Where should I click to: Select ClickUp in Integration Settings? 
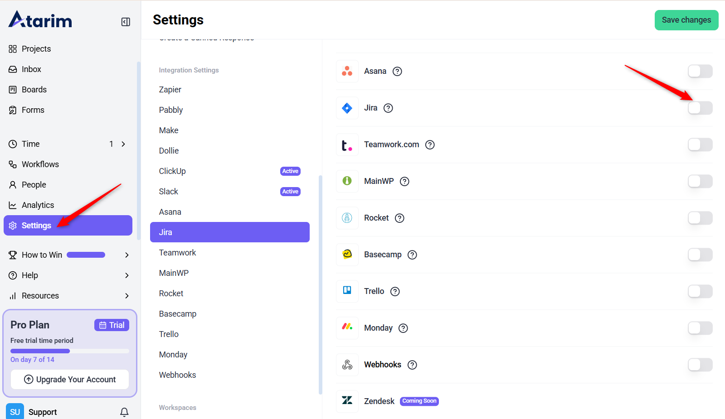coord(172,171)
